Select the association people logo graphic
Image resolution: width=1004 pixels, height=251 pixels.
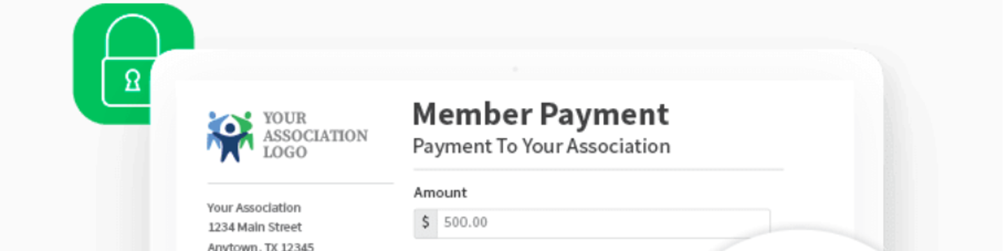point(230,137)
